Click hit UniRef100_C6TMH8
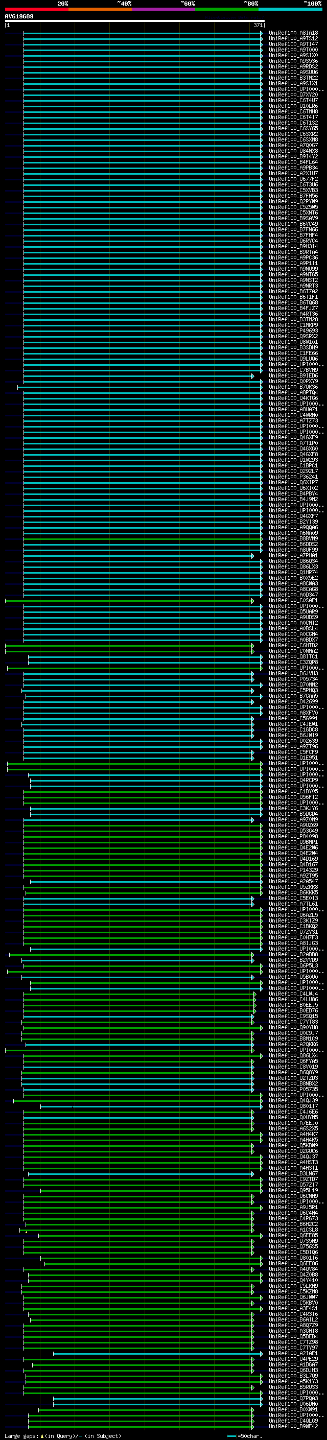 (293, 111)
